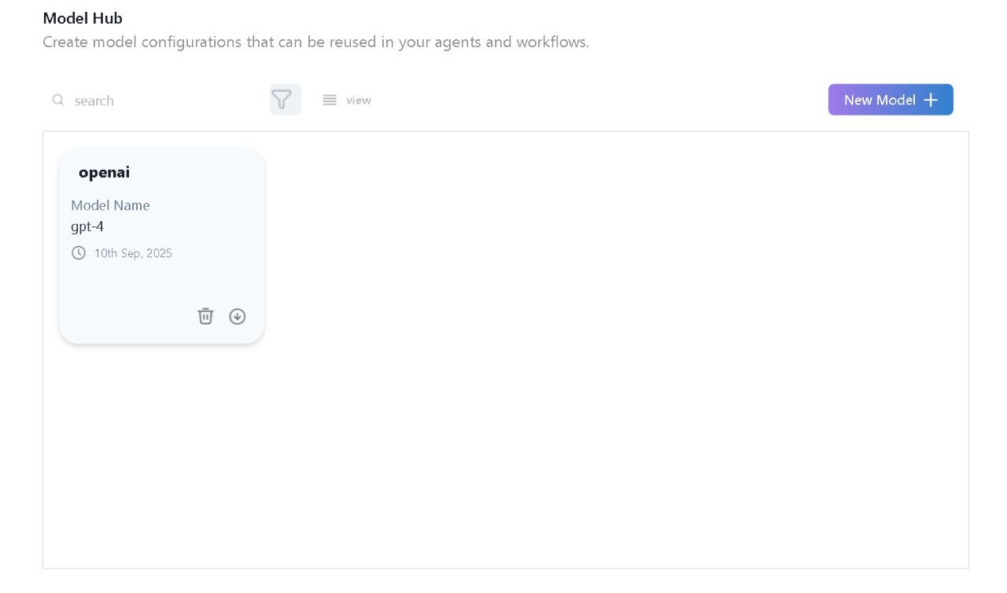Click the plus icon on New Model
Viewport: 1007px width, 593px height.
point(931,100)
